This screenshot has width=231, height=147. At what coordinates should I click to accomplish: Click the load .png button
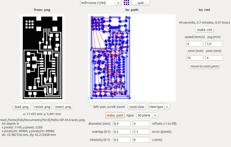(22, 107)
